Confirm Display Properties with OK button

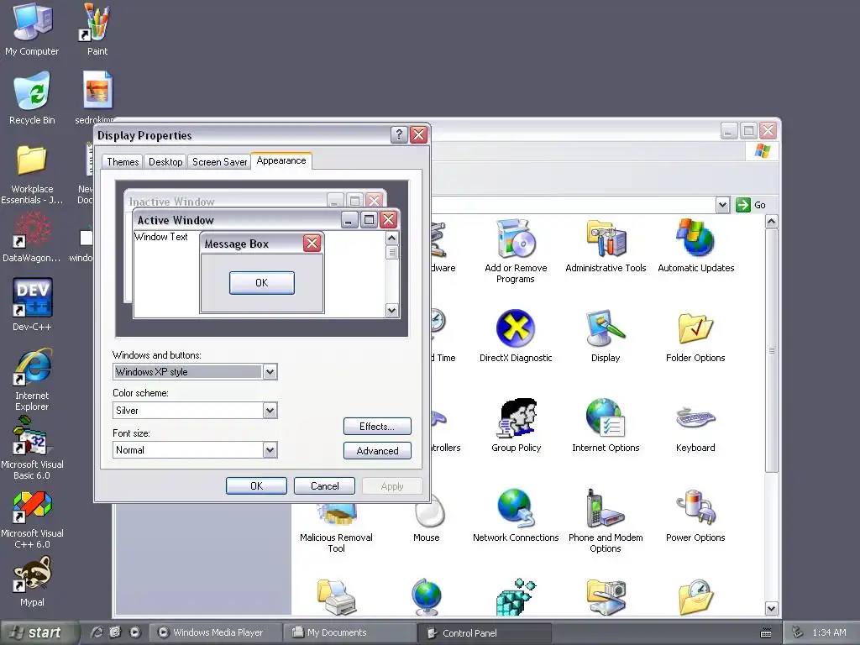click(x=256, y=486)
